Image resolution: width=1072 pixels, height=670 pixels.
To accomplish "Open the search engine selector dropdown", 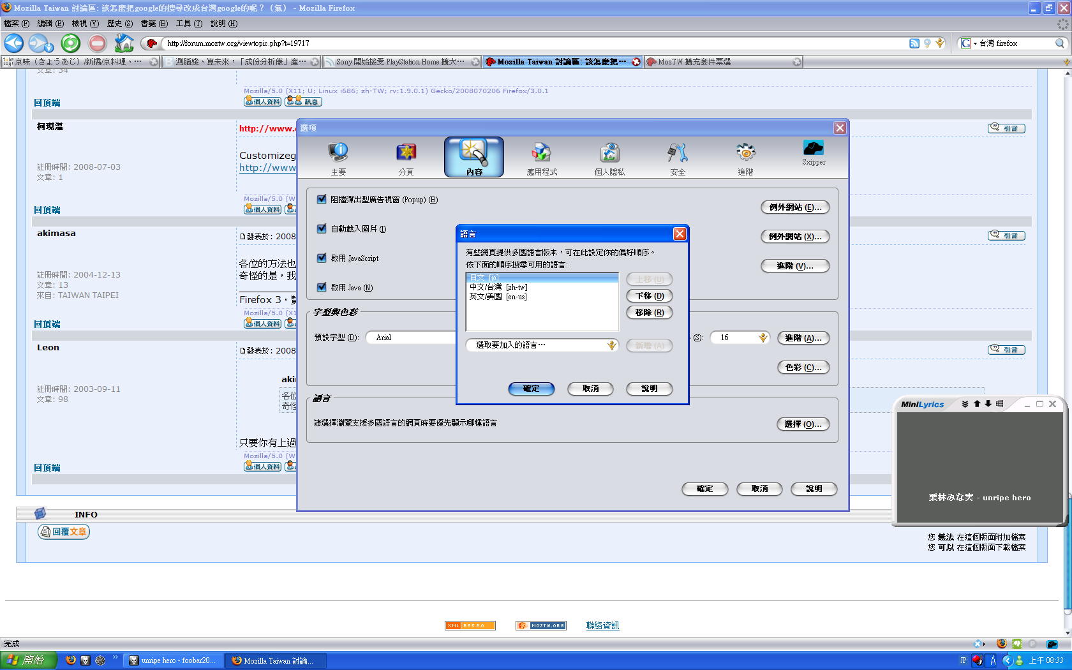I will click(x=969, y=43).
